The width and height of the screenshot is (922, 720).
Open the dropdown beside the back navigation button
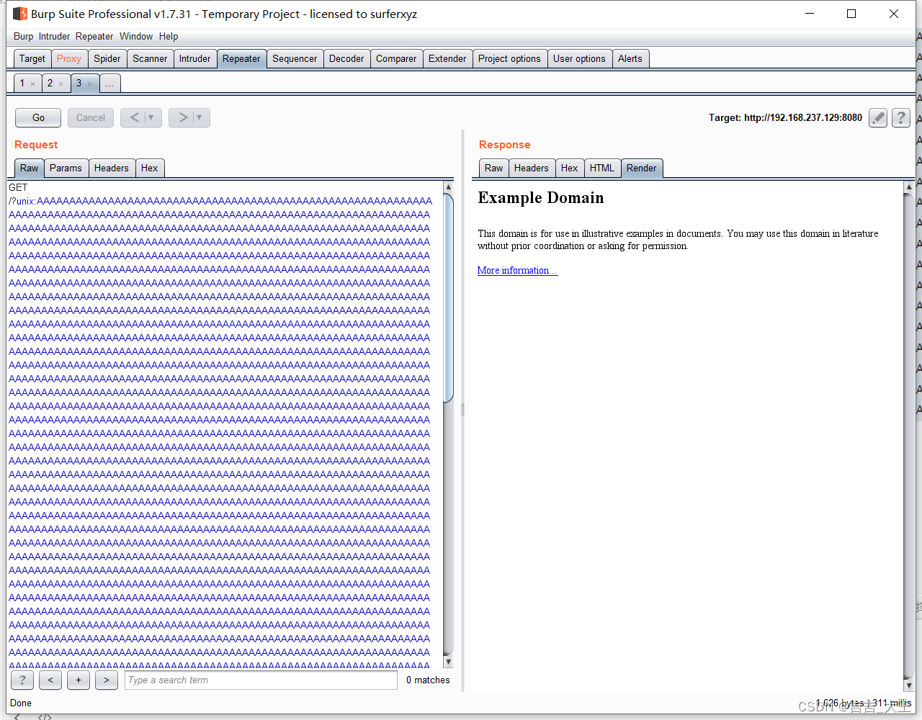(151, 117)
